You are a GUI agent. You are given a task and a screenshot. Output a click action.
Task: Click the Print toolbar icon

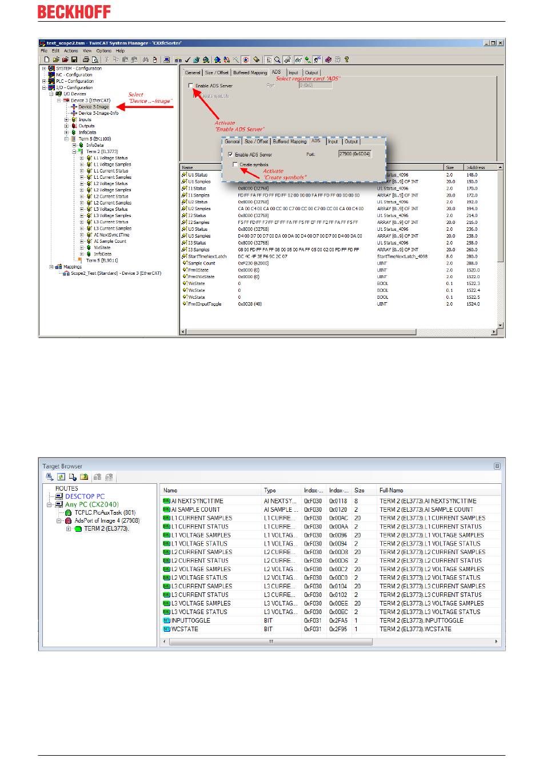pos(86,59)
